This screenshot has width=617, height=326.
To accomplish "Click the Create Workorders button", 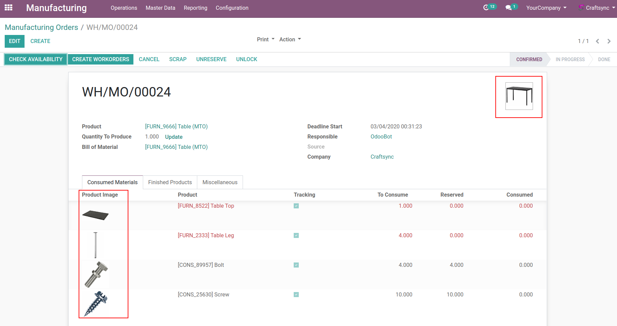I will (x=100, y=59).
